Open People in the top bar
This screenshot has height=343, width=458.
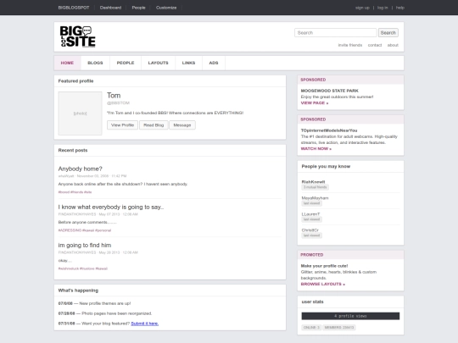point(138,8)
